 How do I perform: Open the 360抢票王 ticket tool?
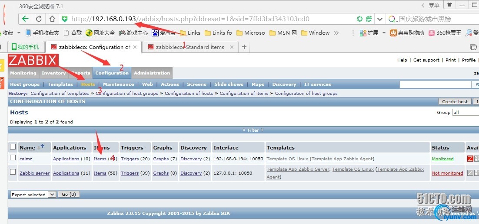[x=445, y=33]
